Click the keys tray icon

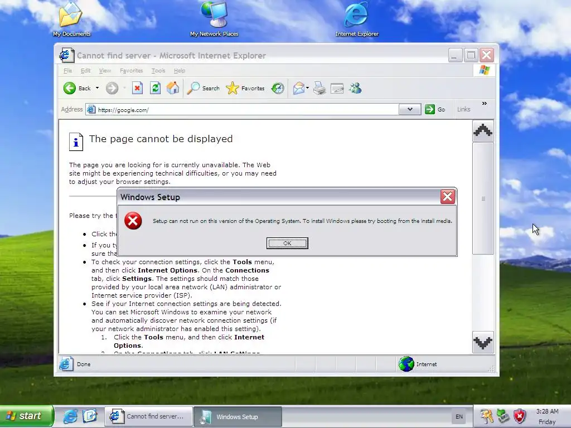coord(486,416)
